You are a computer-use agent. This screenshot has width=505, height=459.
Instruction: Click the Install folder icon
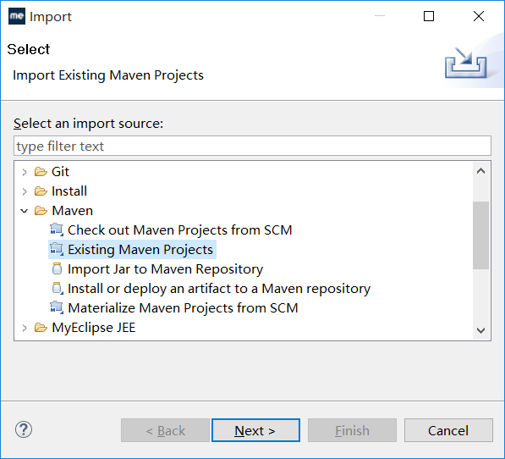click(41, 191)
